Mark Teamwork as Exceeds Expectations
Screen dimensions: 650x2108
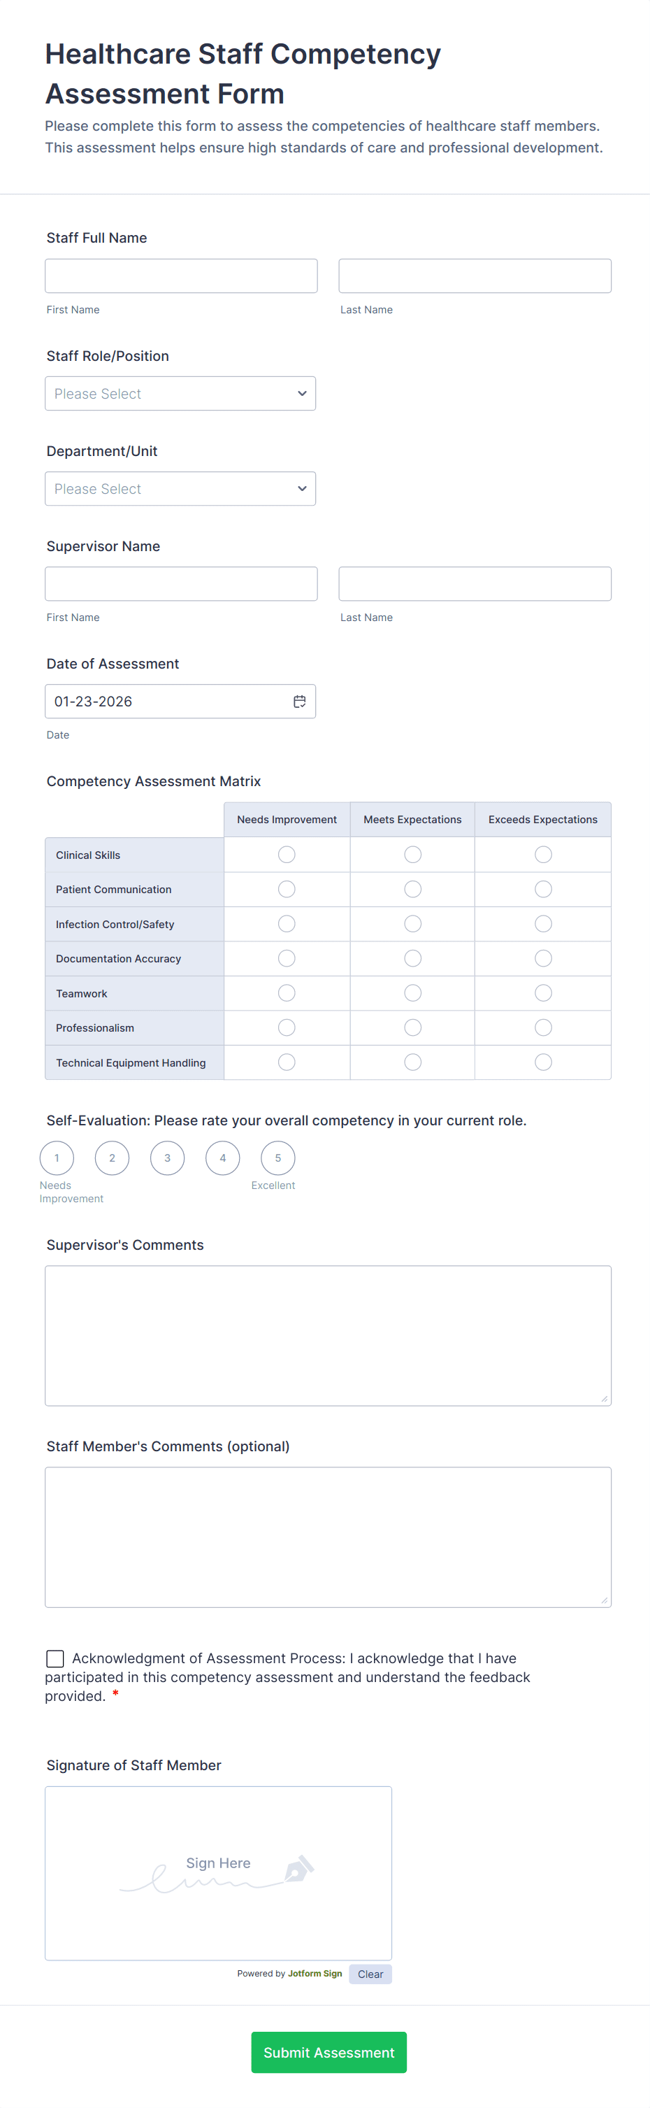pos(543,992)
